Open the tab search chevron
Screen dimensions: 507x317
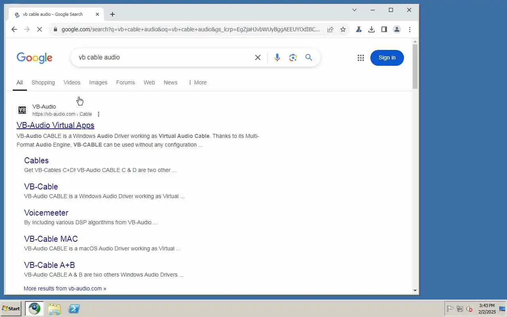point(355,10)
